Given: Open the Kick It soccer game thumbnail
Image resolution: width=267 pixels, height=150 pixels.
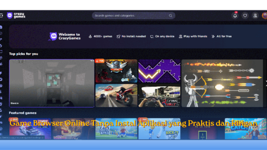Looking at the screenshot, I should pos(159,129).
